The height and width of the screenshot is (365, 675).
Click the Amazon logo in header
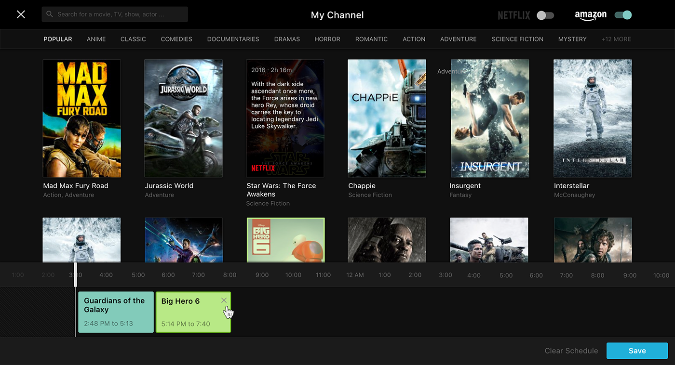(590, 15)
